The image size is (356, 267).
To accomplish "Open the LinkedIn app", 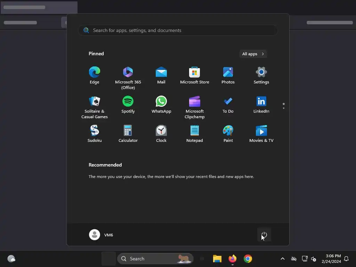I will click(261, 105).
